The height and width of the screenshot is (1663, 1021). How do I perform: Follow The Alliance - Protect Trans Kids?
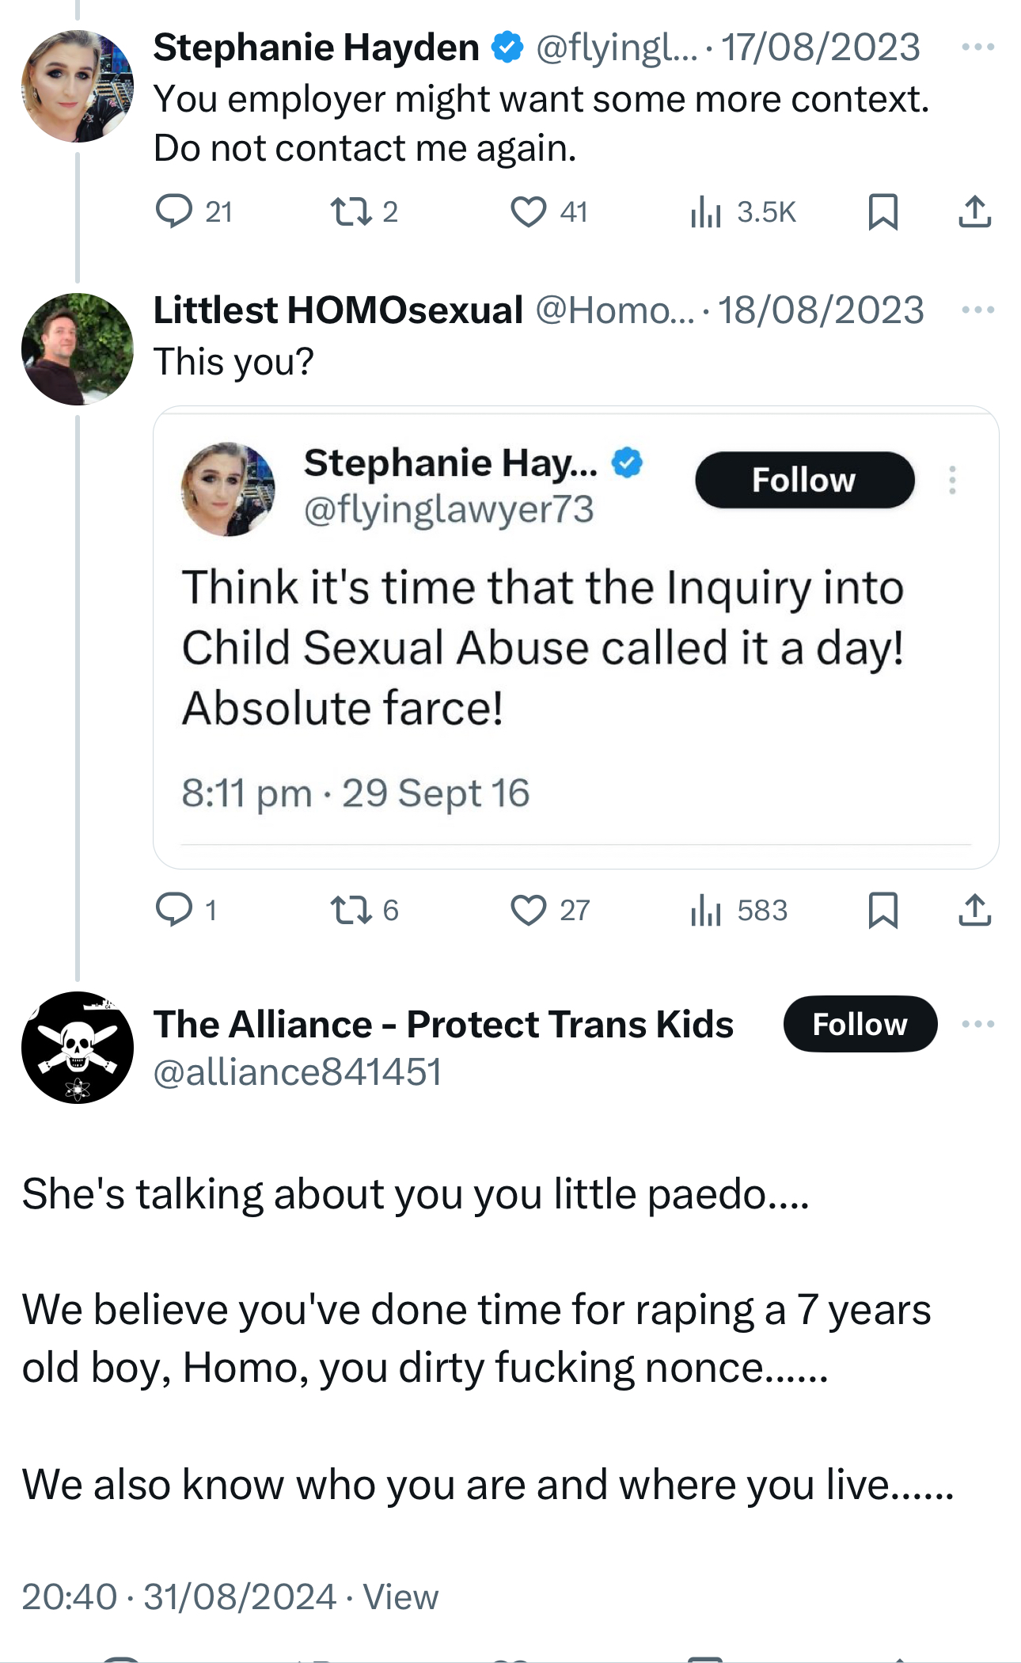[x=860, y=1024]
